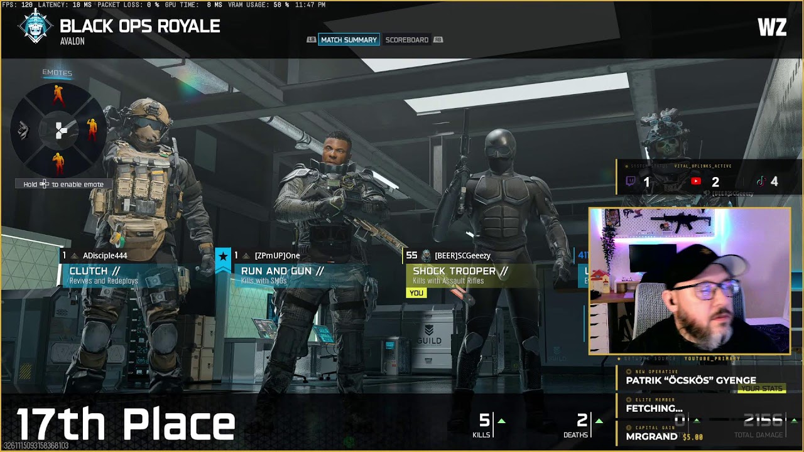Open the Match Summary tab
The height and width of the screenshot is (452, 804).
(x=349, y=40)
